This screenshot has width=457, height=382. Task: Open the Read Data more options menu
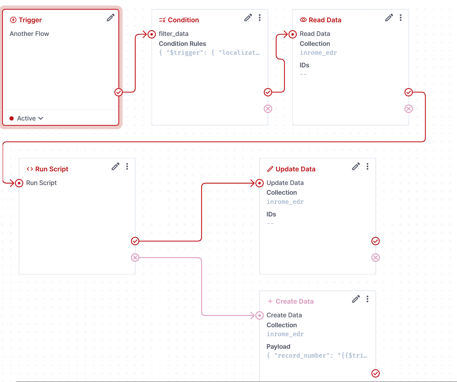point(401,18)
